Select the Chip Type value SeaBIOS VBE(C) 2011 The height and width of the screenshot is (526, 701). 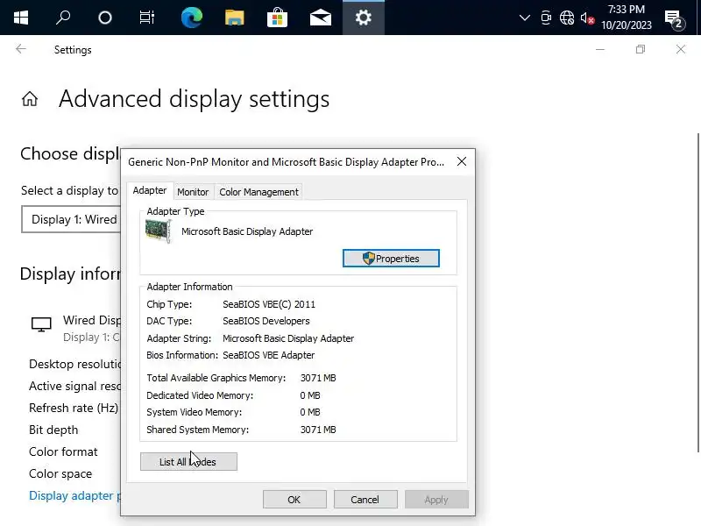(x=269, y=304)
